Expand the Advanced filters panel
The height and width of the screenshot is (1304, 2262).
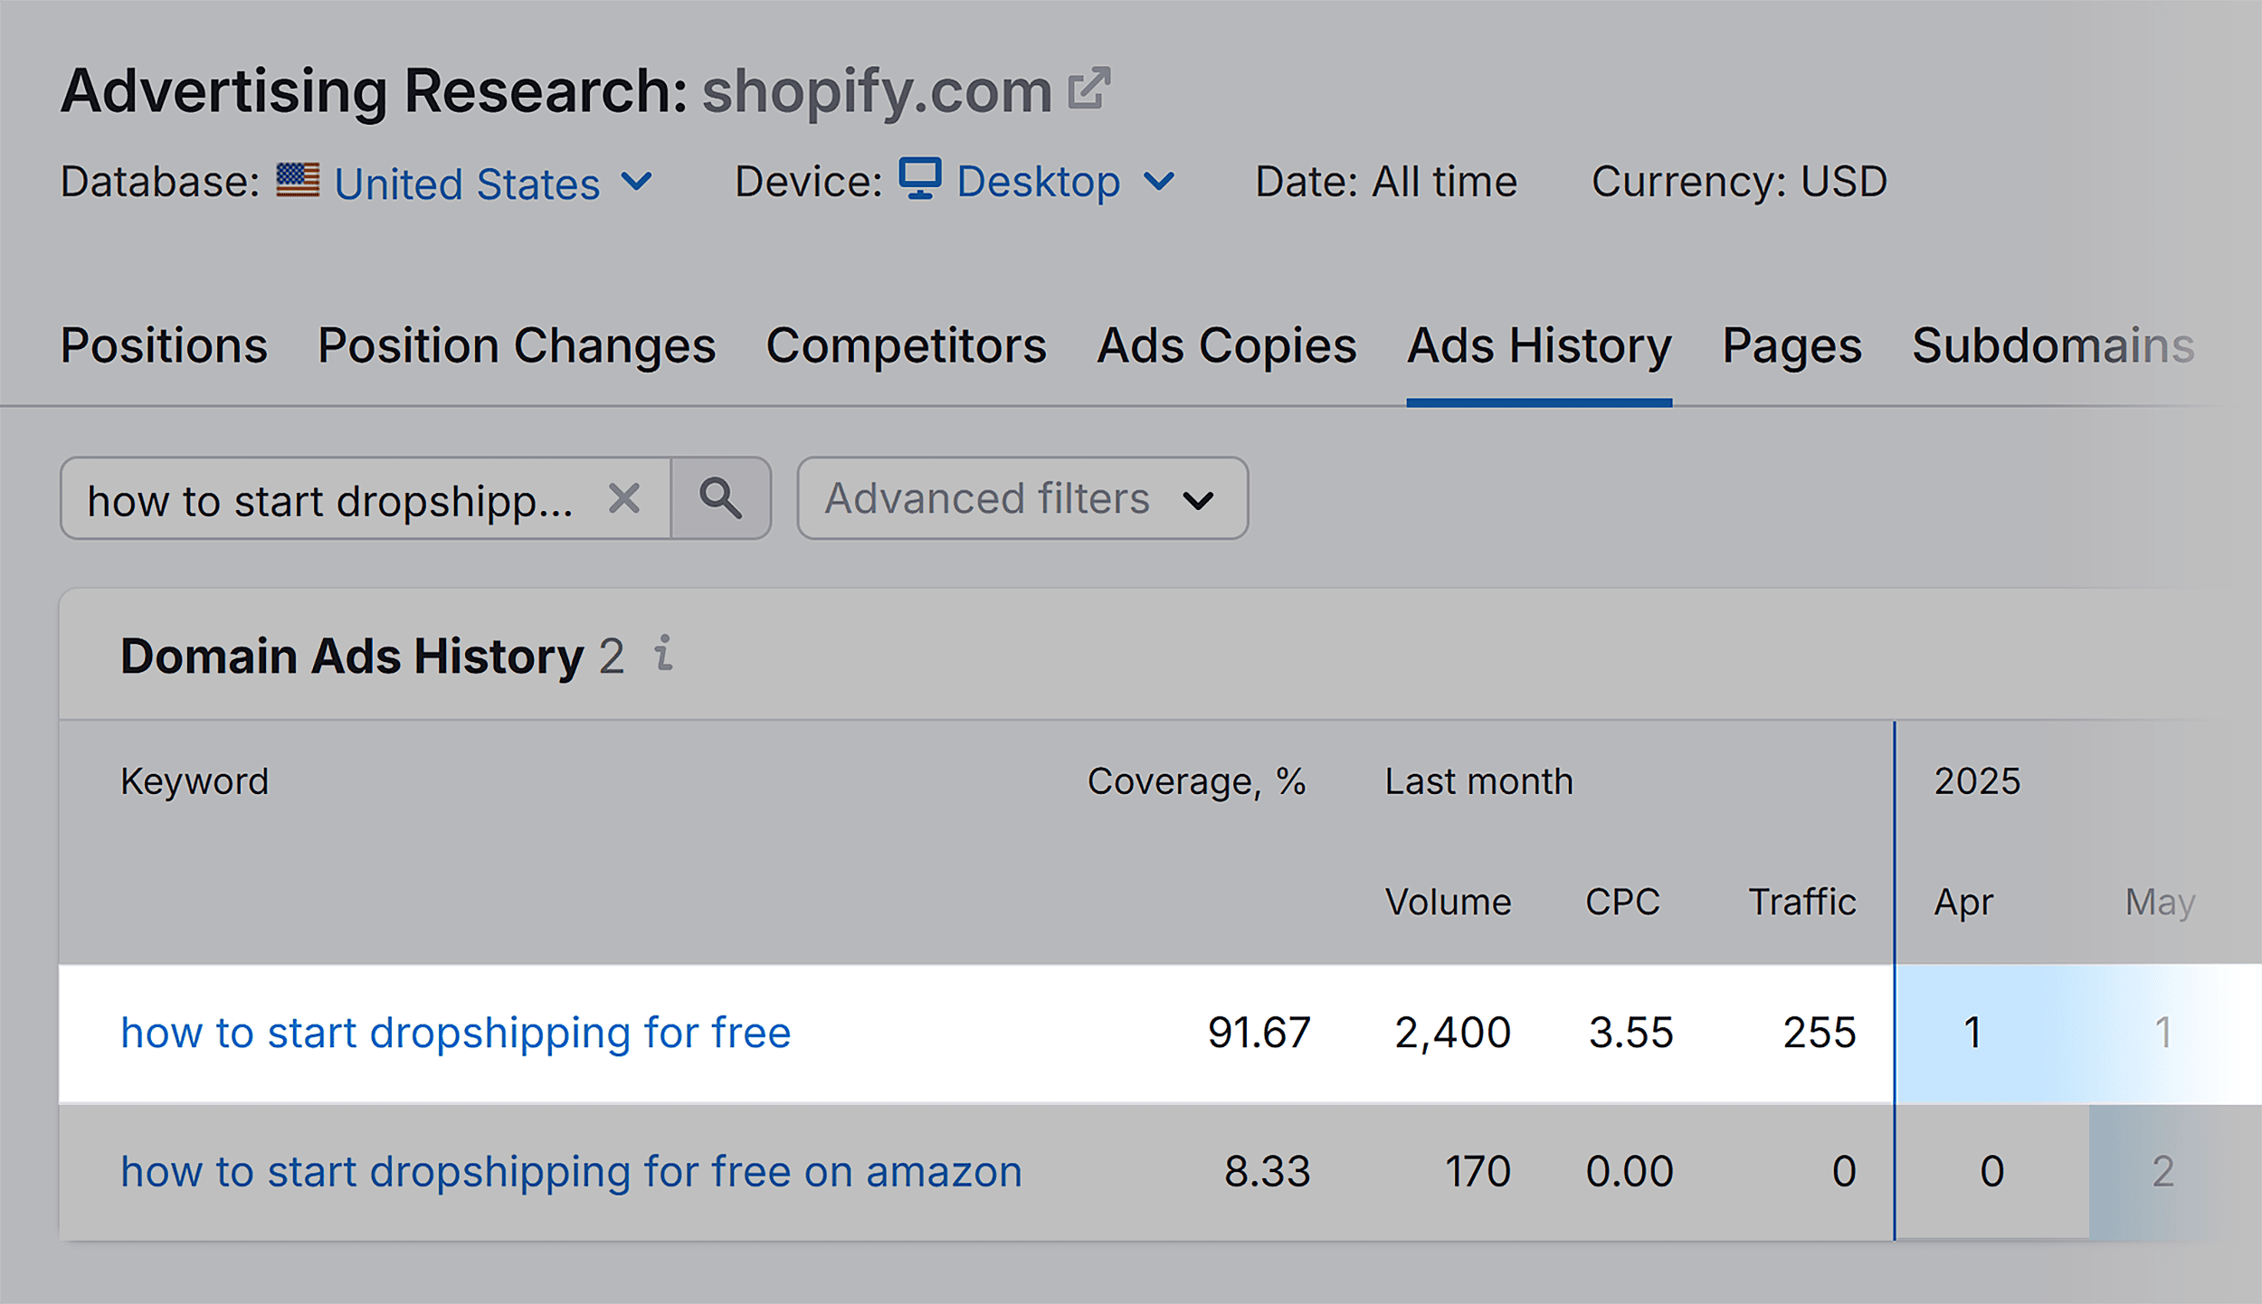(1021, 498)
